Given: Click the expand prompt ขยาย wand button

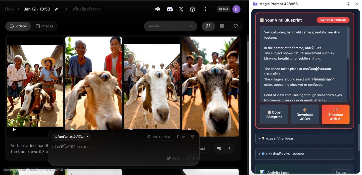Looking at the screenshot, I should 173,158.
